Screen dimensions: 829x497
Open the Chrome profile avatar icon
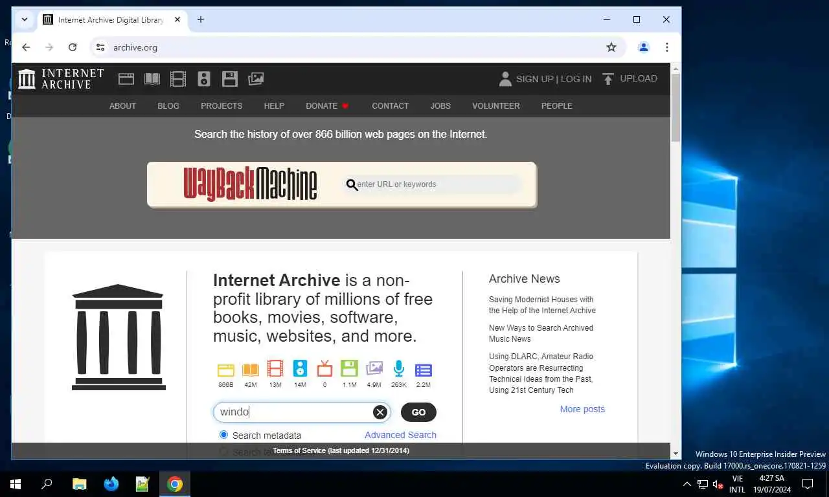(644, 47)
